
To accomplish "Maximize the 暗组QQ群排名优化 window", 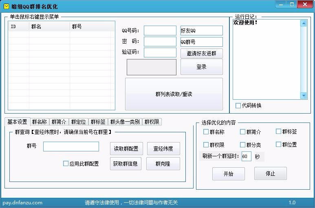I will tap(292, 4).
